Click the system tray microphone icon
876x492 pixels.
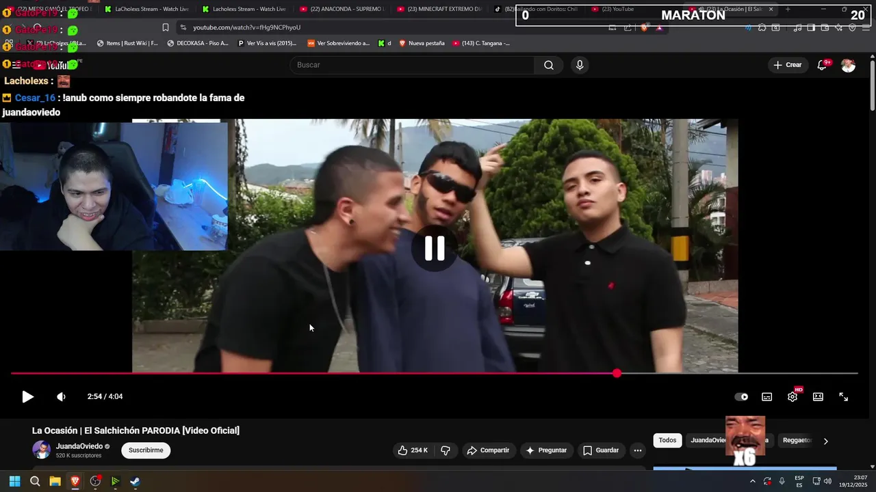(782, 481)
